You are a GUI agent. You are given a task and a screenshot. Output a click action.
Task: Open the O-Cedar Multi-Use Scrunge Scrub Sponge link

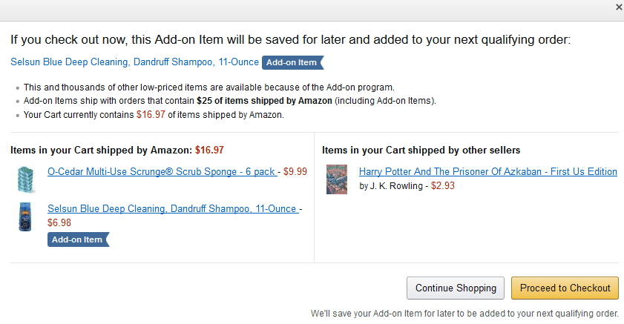[x=162, y=172]
